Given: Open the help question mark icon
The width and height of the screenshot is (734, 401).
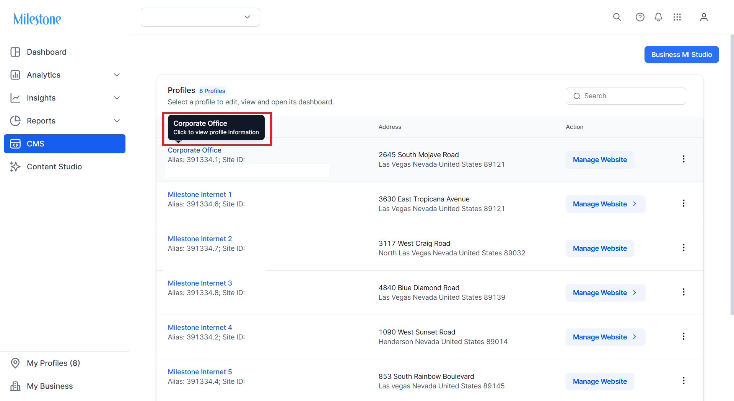Looking at the screenshot, I should pyautogui.click(x=640, y=17).
